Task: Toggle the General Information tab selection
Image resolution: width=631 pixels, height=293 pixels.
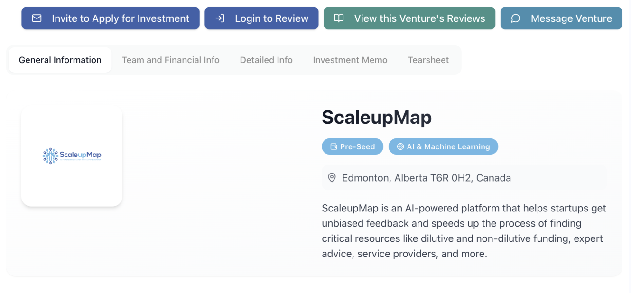Action: tap(60, 60)
